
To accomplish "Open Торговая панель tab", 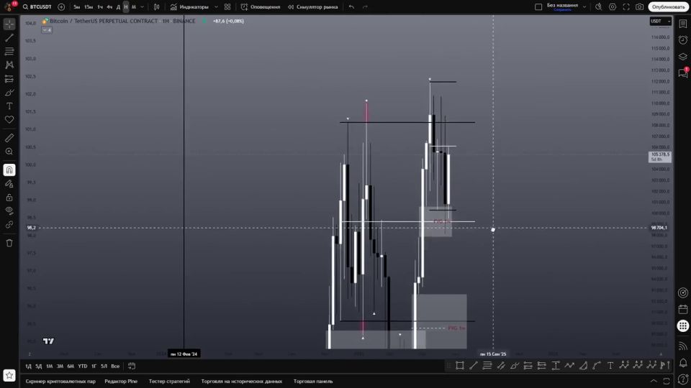I will [313, 382].
